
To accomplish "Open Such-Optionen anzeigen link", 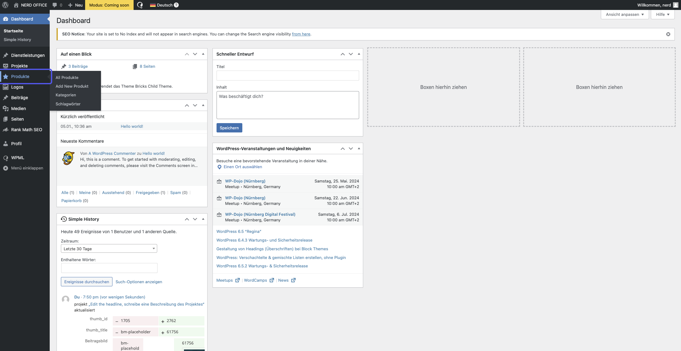I will click(139, 282).
